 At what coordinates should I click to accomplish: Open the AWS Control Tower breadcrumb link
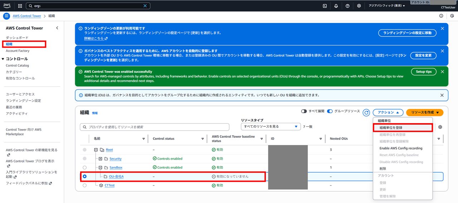[x=27, y=16]
